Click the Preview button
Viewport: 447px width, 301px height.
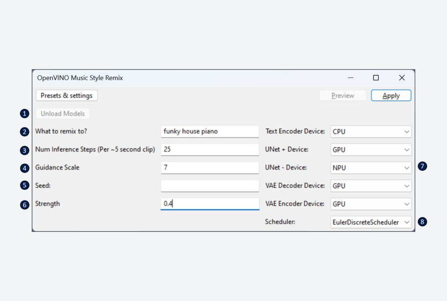[343, 95]
